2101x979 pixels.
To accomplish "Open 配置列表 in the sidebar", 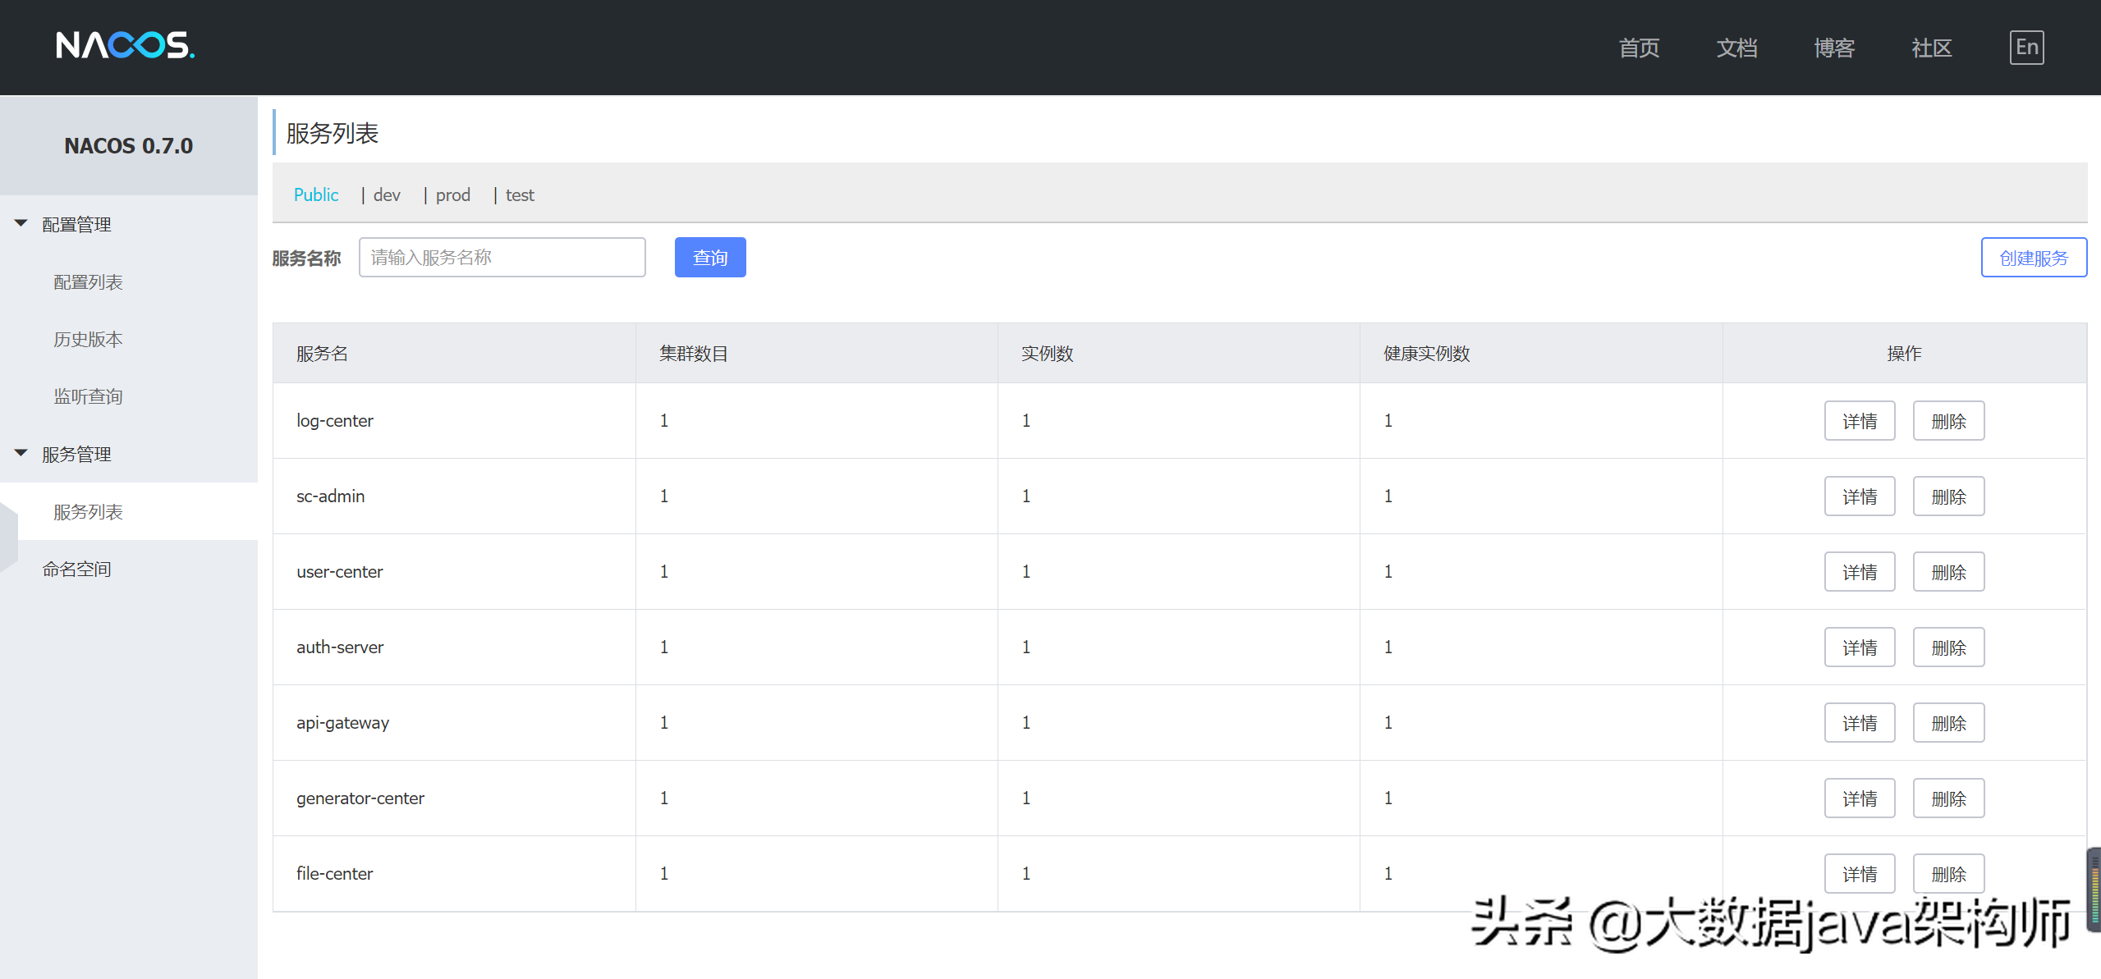I will [x=88, y=282].
